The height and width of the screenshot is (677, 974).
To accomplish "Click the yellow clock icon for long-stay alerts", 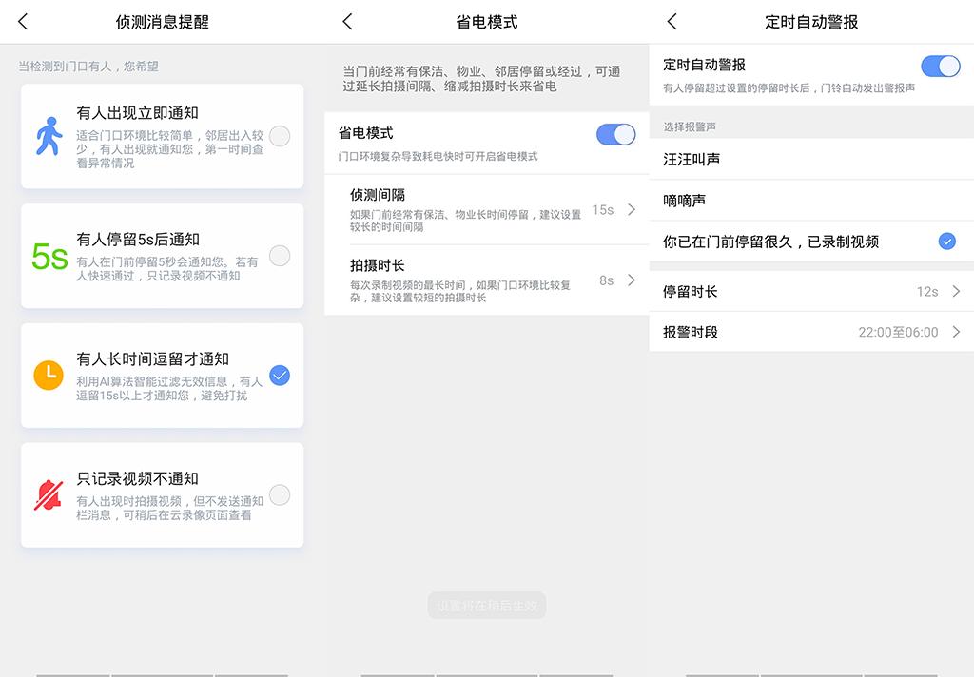I will coord(50,375).
